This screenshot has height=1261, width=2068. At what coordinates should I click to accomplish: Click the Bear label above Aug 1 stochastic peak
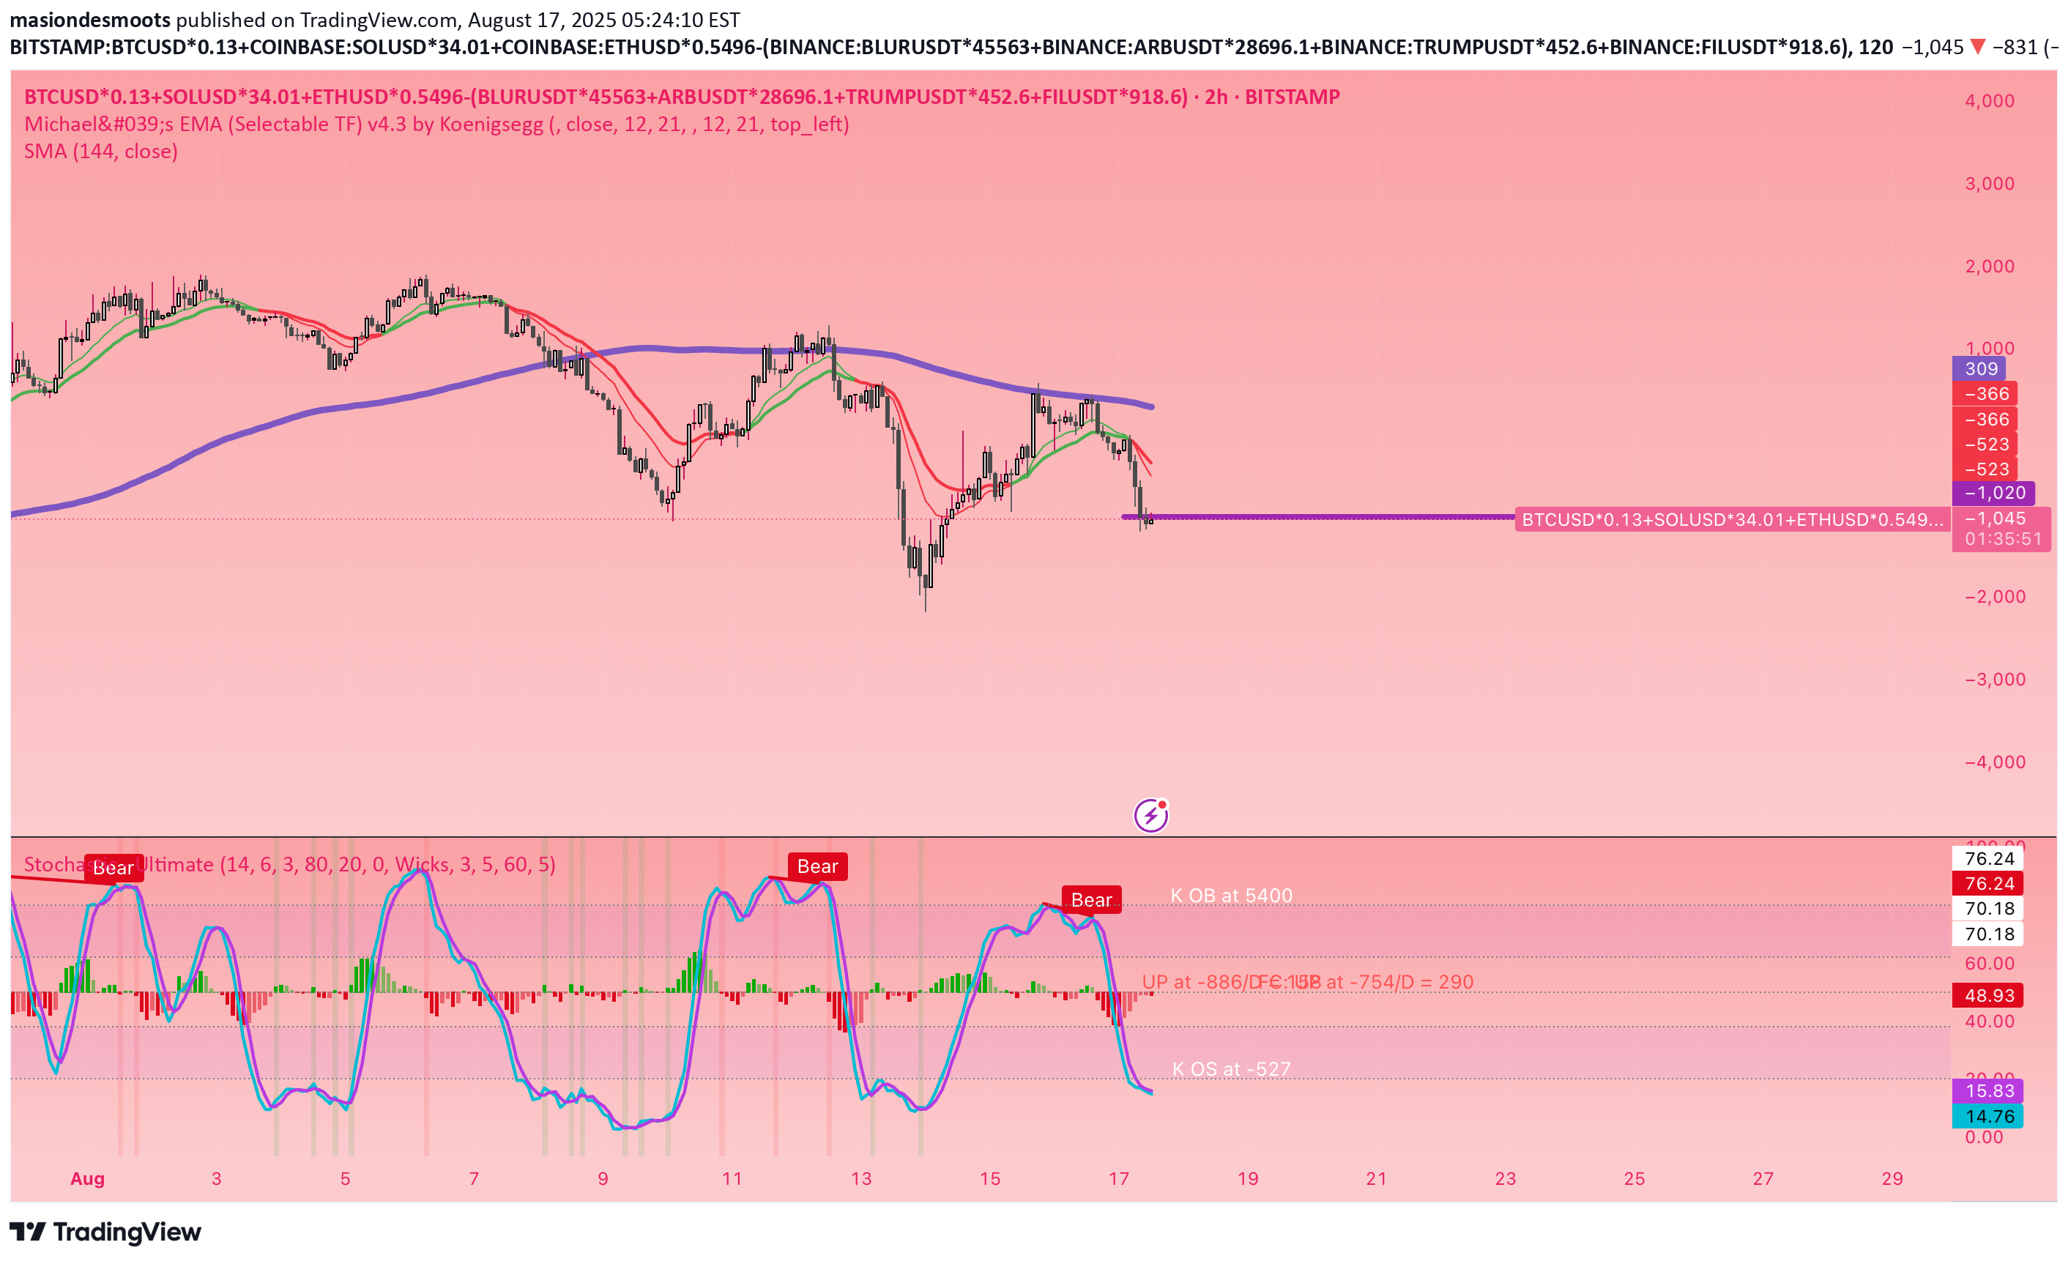[x=114, y=867]
